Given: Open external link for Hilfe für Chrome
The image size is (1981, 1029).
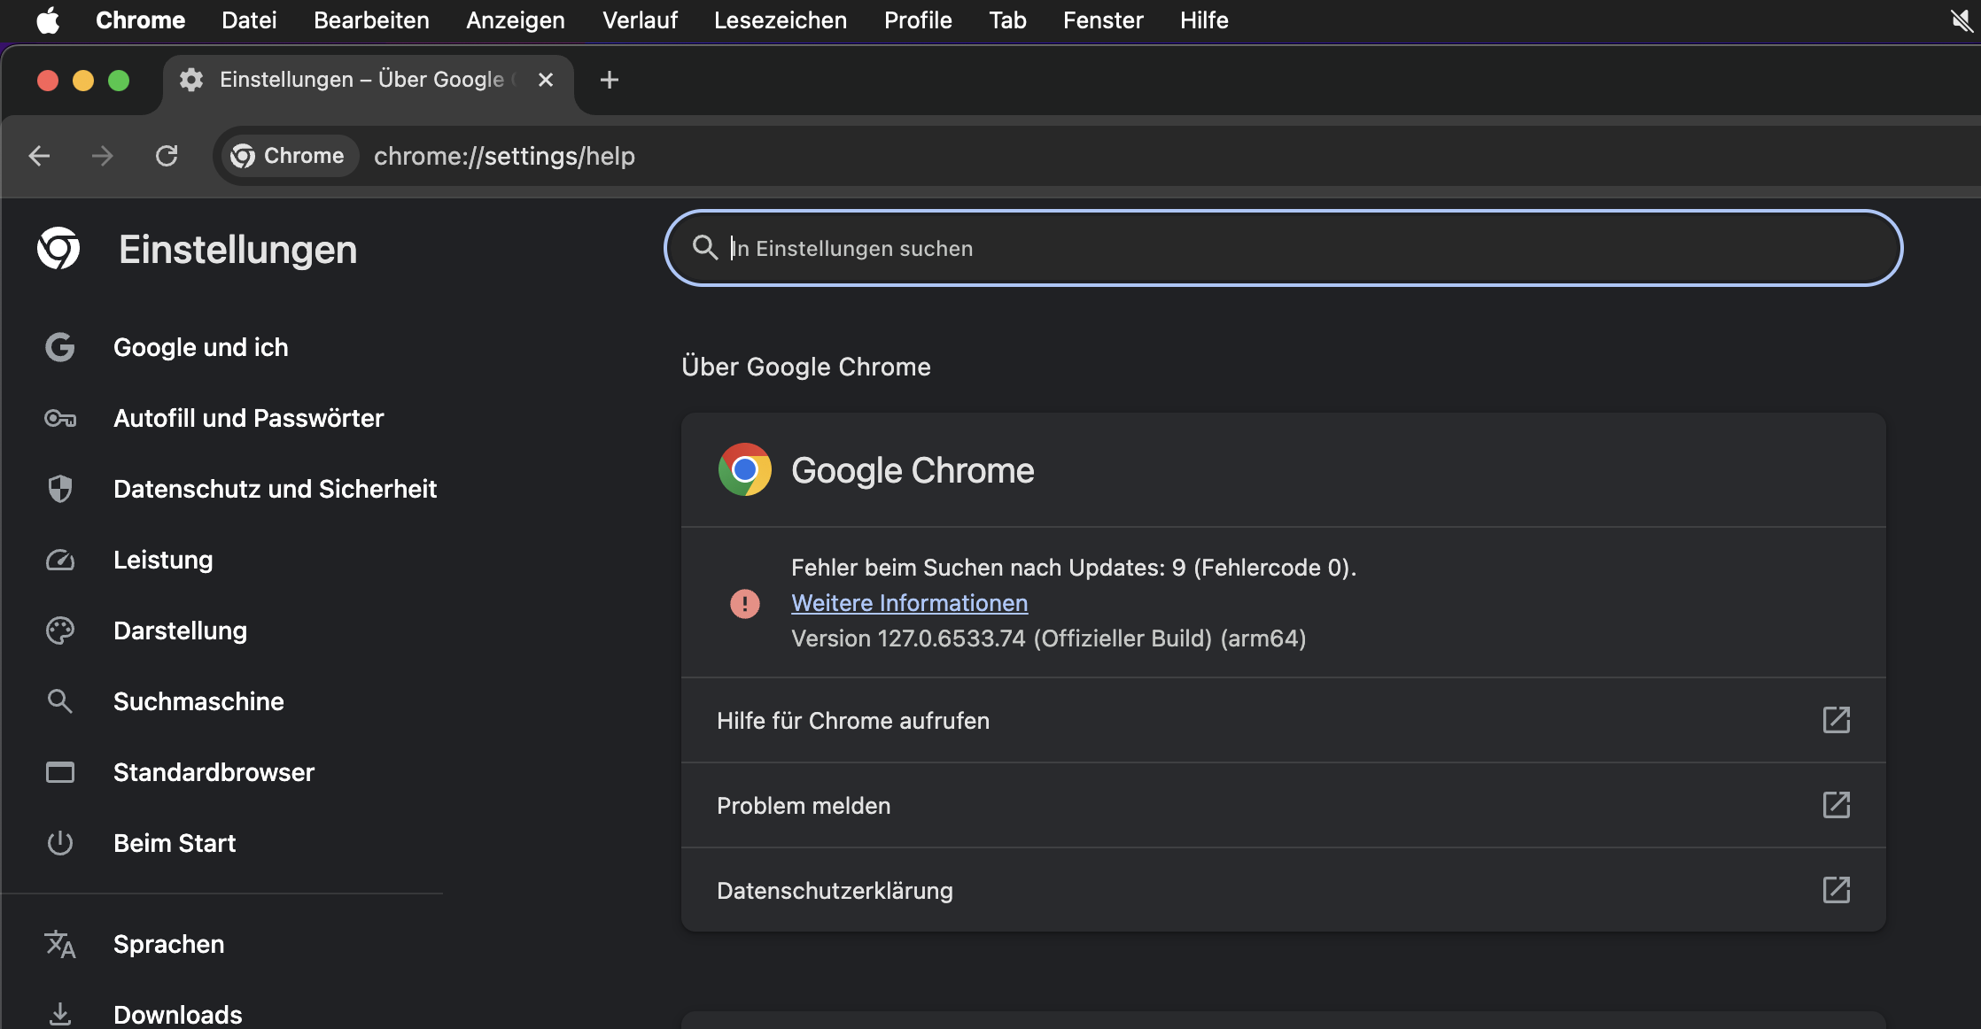Looking at the screenshot, I should (x=1836, y=720).
